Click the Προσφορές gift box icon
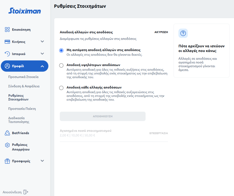This screenshot has width=234, height=196. 7,161
